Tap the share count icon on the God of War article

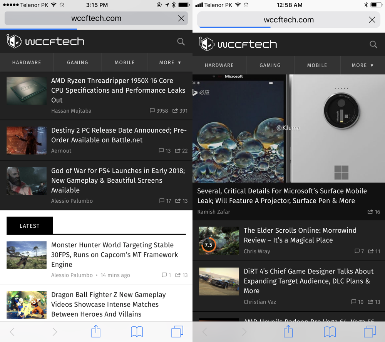pyautogui.click(x=178, y=201)
